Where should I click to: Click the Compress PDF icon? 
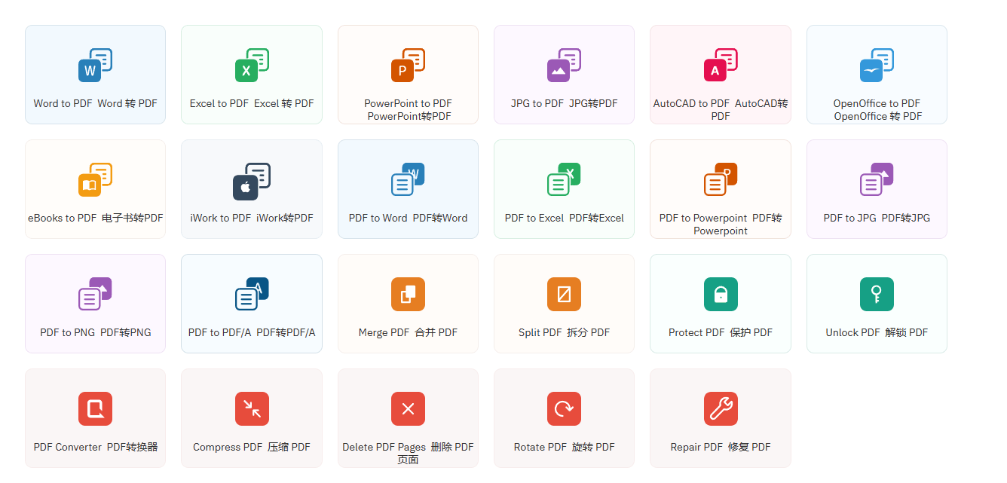click(252, 409)
